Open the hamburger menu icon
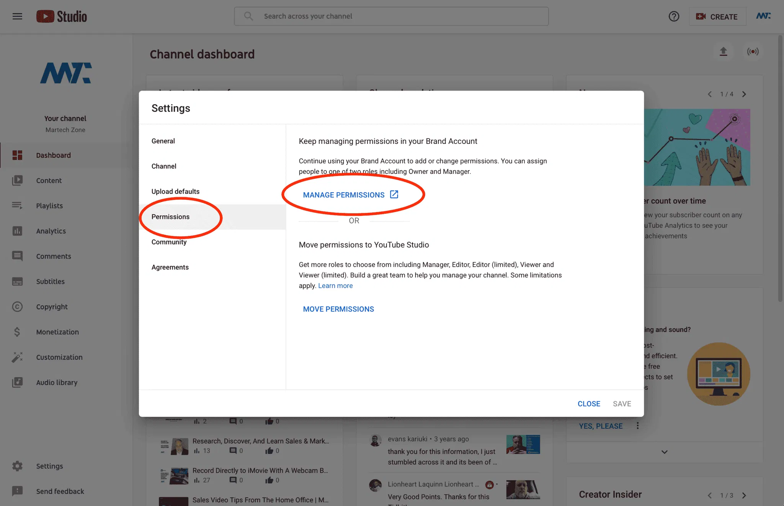This screenshot has width=784, height=506. (x=17, y=16)
